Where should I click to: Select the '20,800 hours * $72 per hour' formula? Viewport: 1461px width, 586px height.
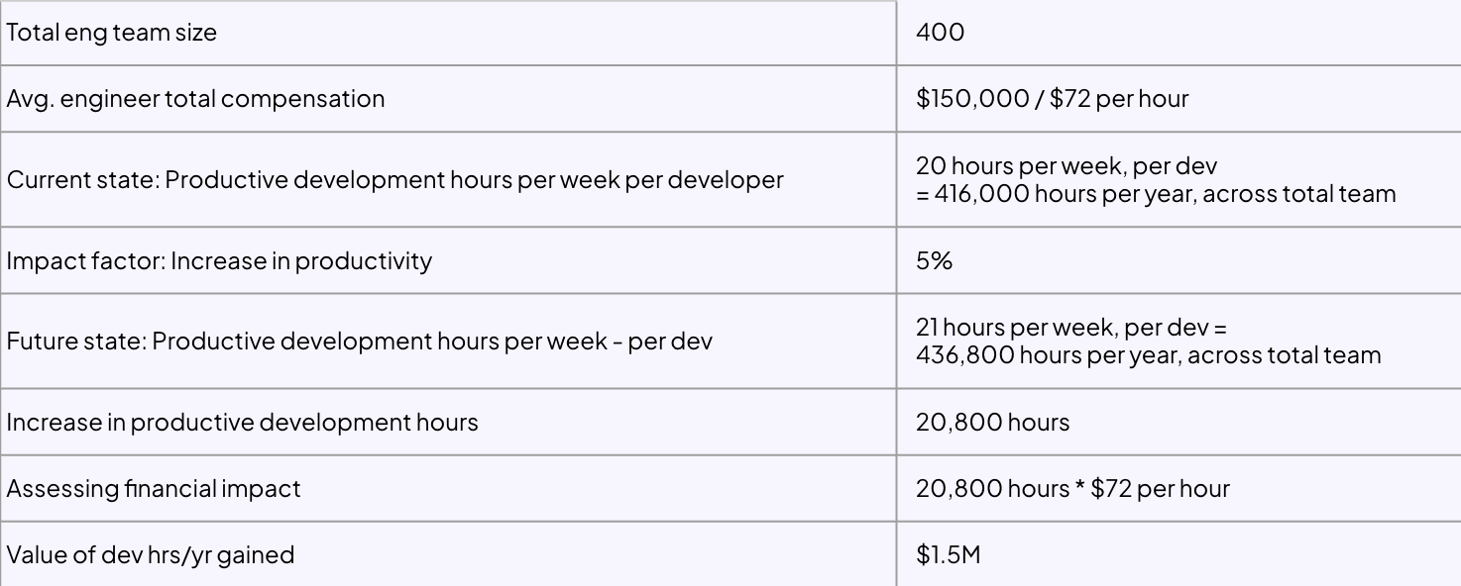coord(1072,489)
